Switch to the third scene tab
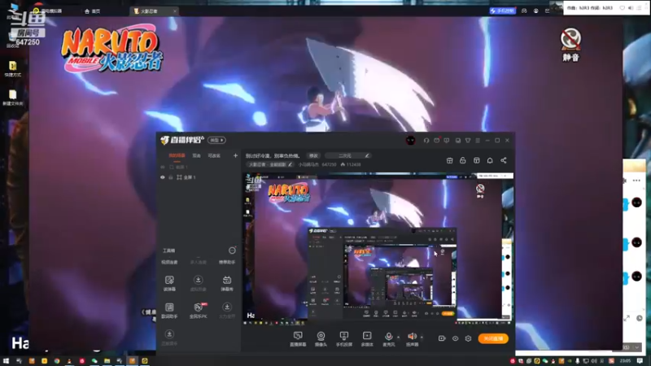The height and width of the screenshot is (366, 651). coord(214,155)
